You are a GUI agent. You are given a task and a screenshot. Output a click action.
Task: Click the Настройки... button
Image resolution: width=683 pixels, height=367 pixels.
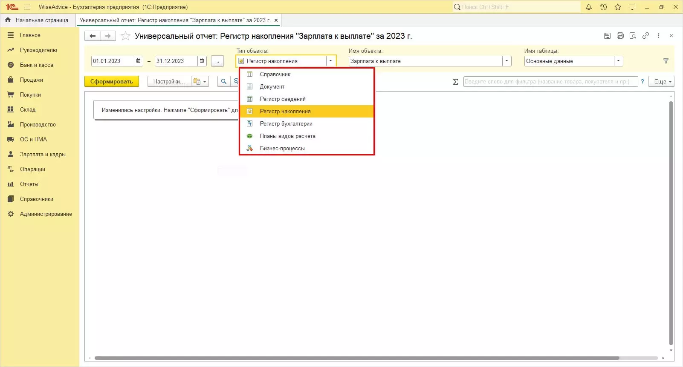(x=169, y=81)
